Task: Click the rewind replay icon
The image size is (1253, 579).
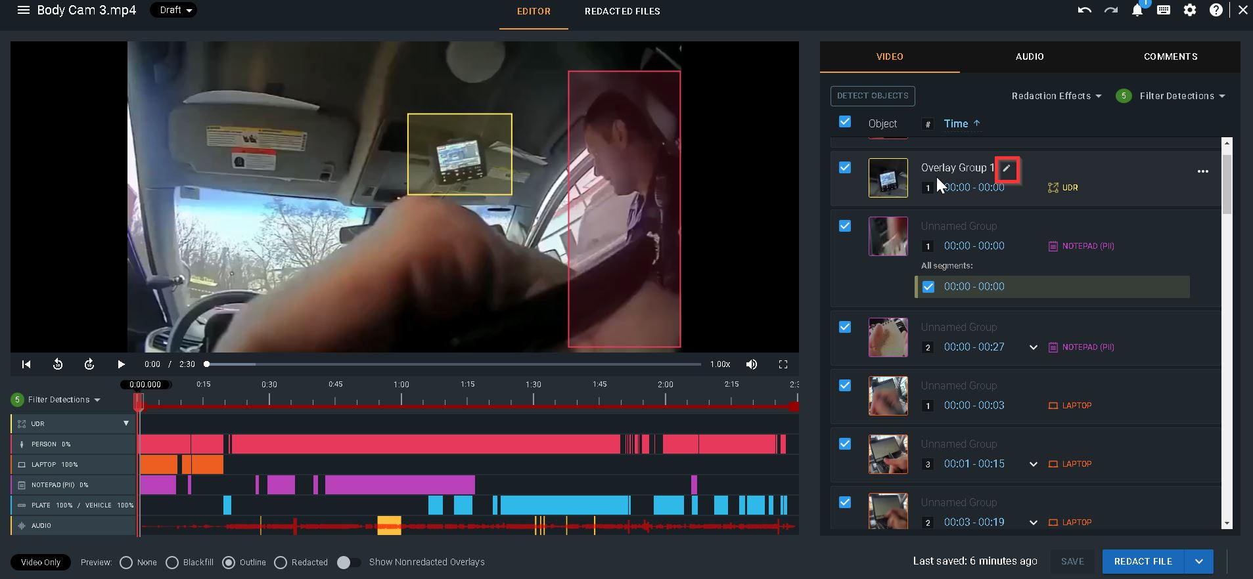Action: coord(58,364)
